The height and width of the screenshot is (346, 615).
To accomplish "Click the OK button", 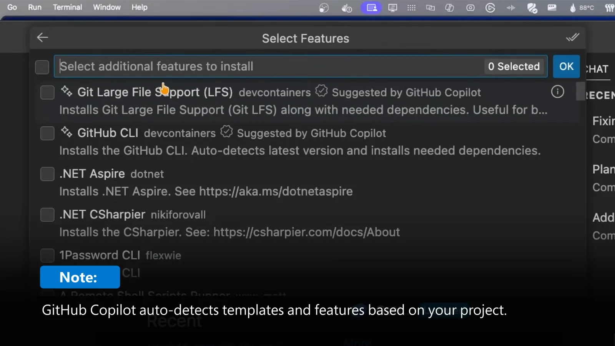I will click(566, 67).
